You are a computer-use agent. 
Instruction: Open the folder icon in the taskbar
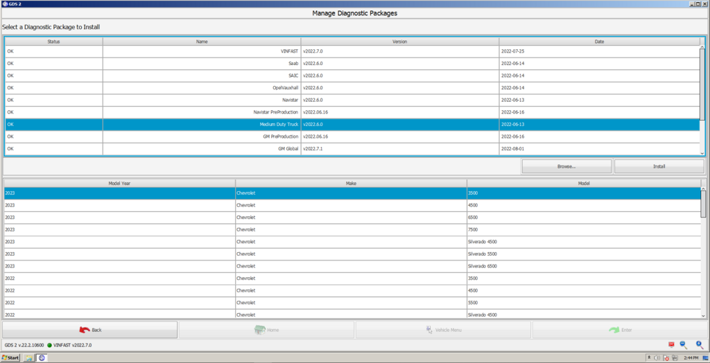(x=29, y=358)
